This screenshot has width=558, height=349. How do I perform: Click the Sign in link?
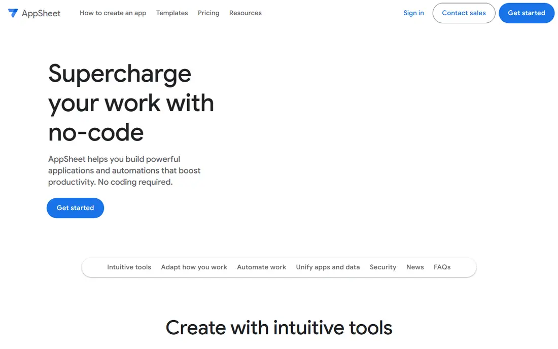413,13
